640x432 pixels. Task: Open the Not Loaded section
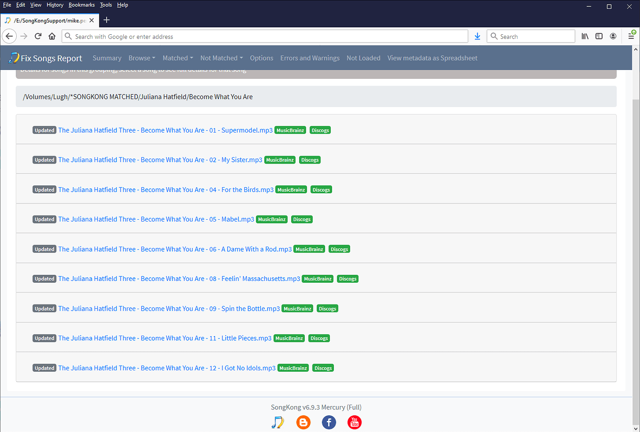(x=363, y=58)
